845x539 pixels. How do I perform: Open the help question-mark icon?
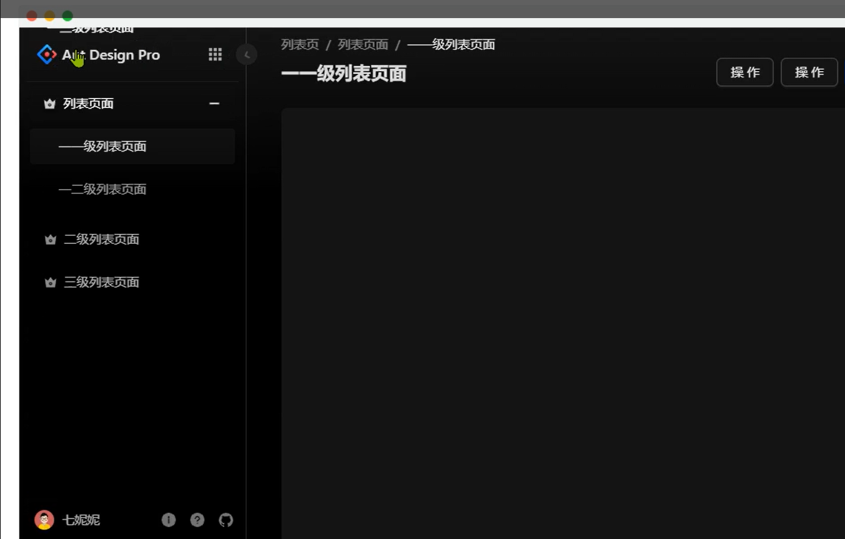click(x=197, y=520)
